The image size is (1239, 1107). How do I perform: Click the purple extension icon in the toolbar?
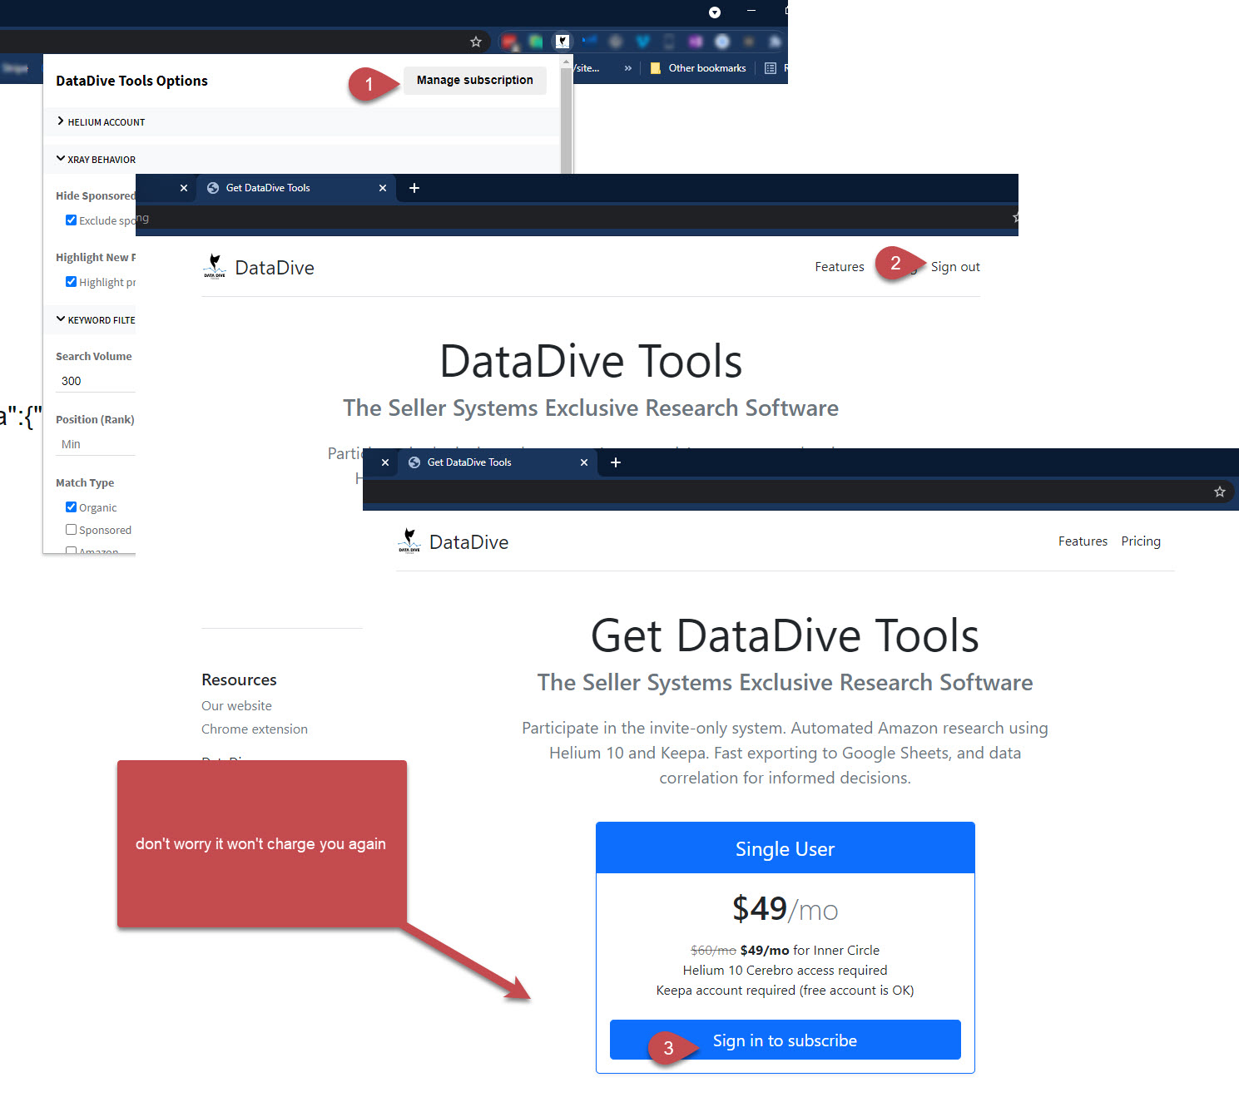coord(696,41)
